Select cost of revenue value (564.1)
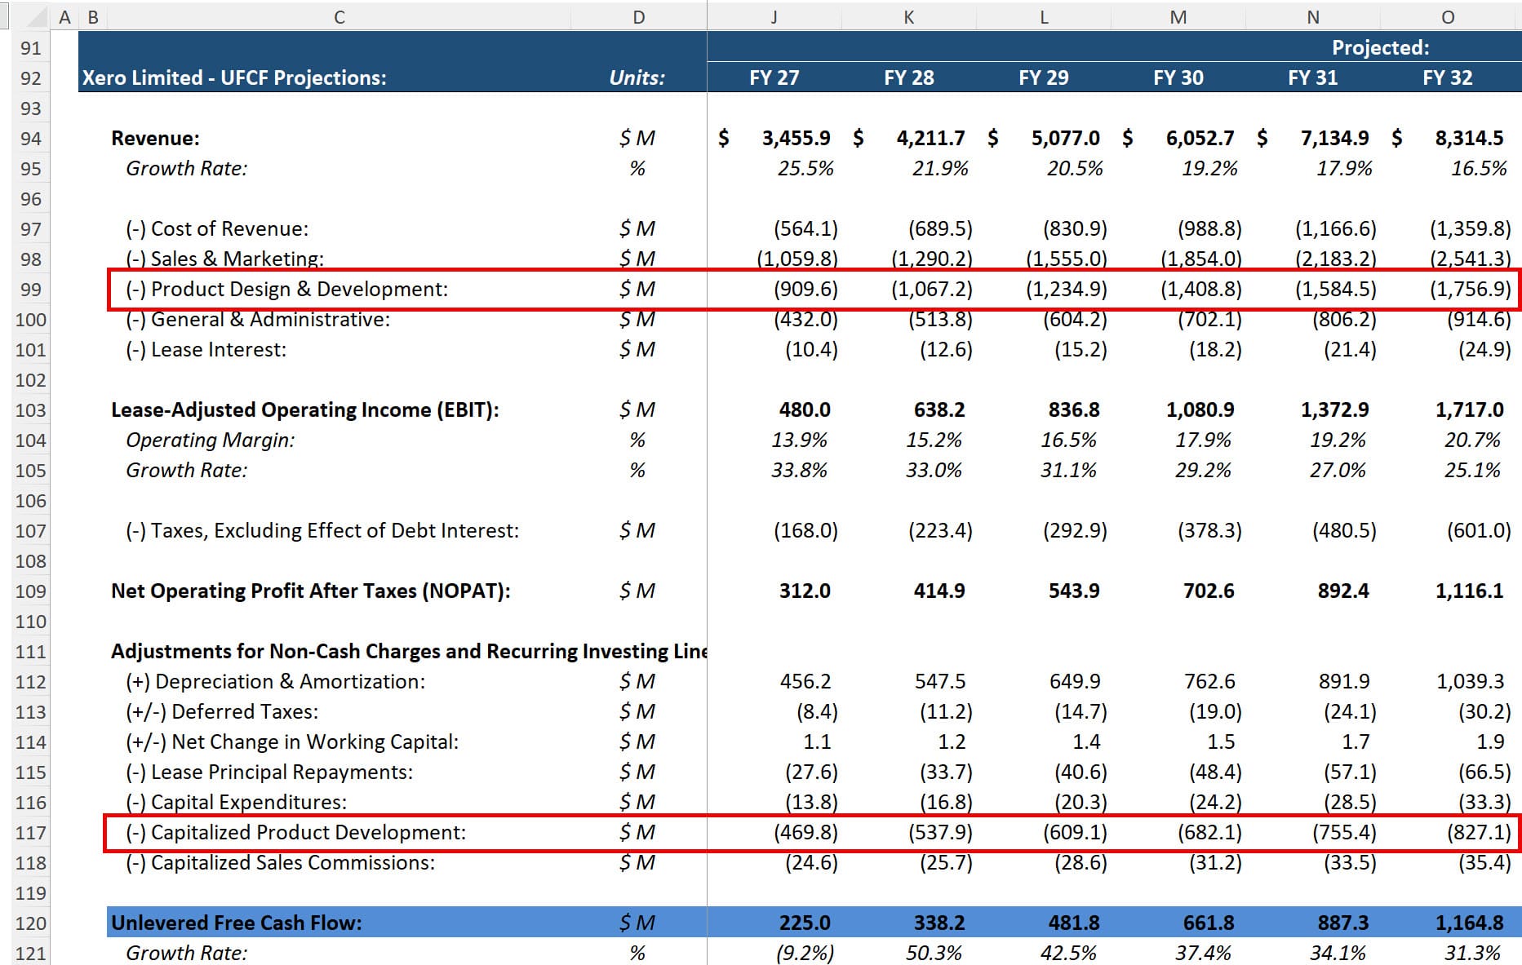Image resolution: width=1522 pixels, height=965 pixels. pyautogui.click(x=805, y=229)
